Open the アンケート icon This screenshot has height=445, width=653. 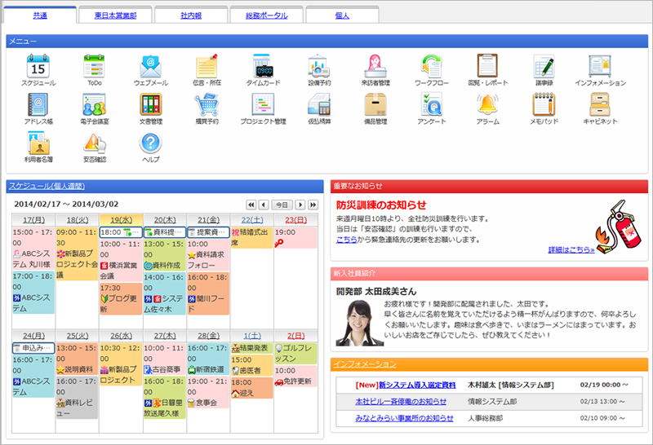tap(432, 104)
